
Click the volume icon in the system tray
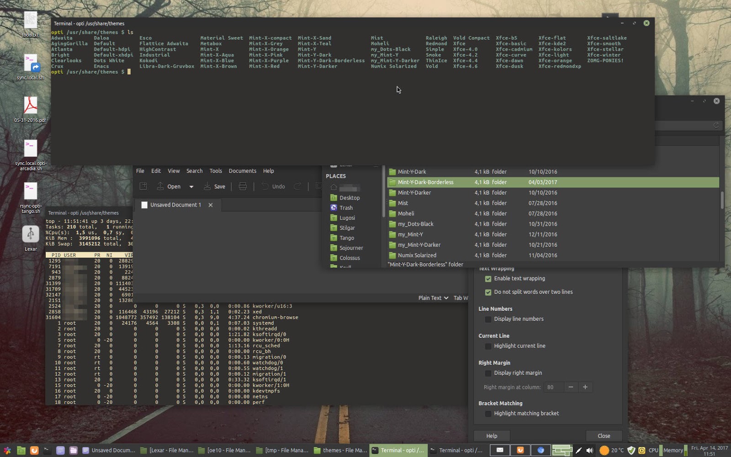coord(591,450)
